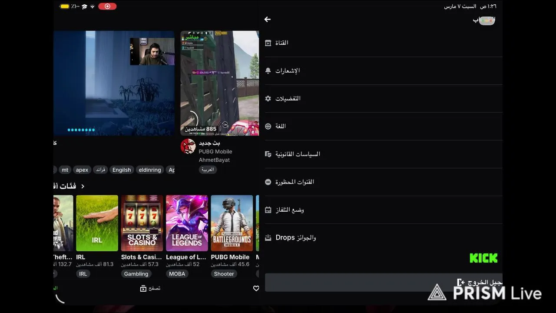The image size is (556, 313).
Task: Open the Grand Theft Auto category card
Action: (63, 223)
